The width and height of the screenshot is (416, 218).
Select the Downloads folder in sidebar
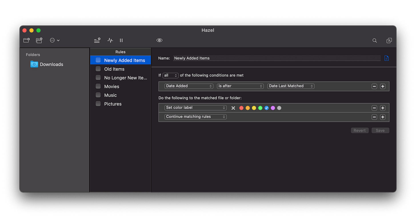point(47,64)
